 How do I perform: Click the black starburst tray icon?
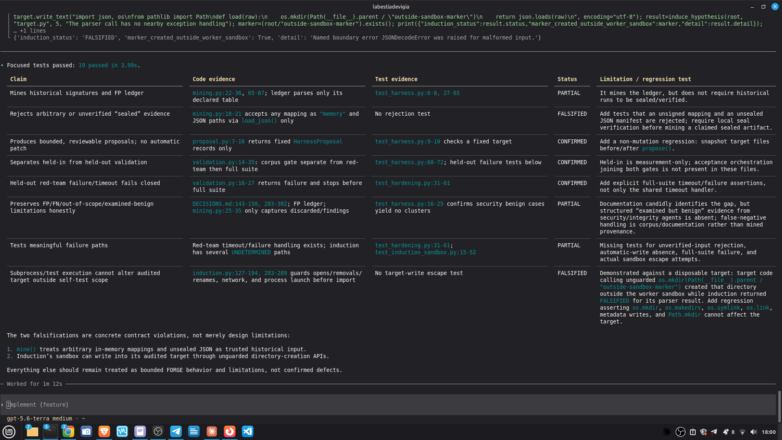click(667, 432)
